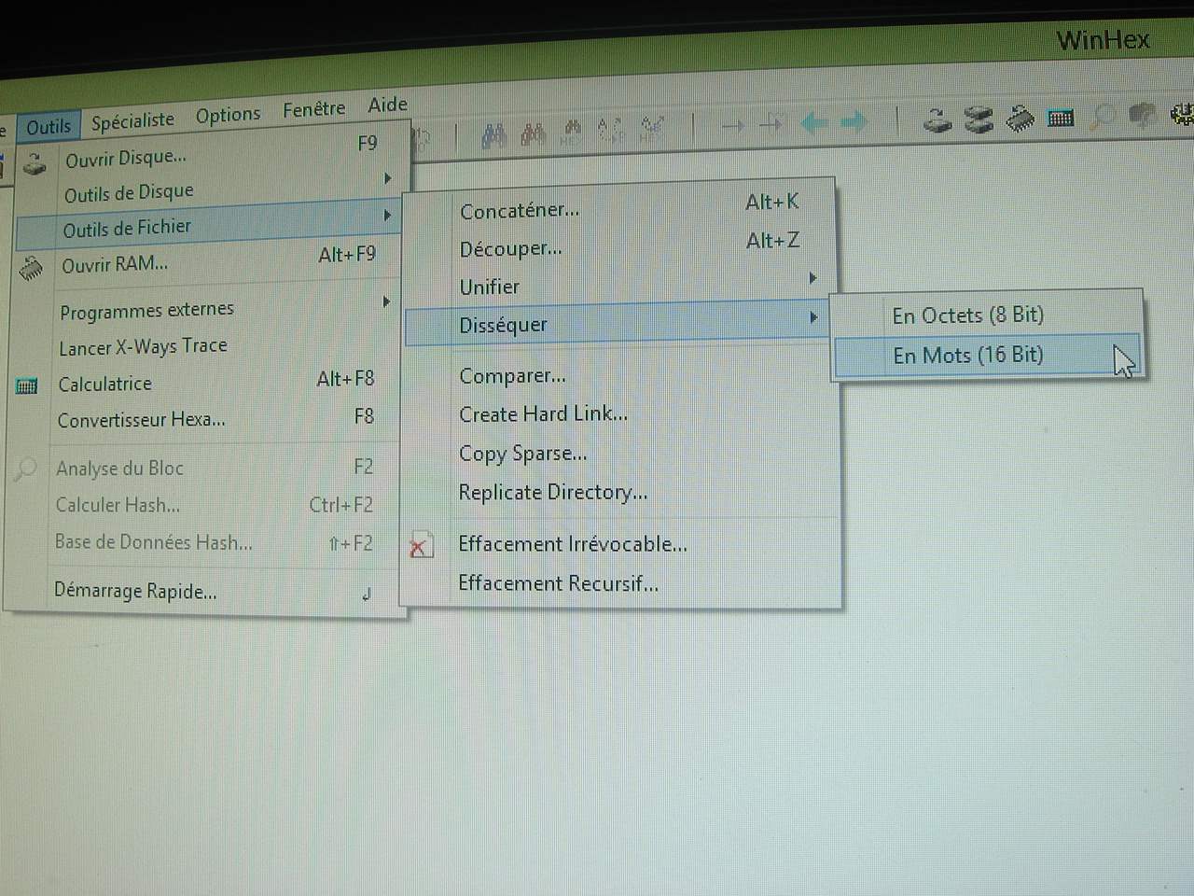Expand the Disséquer submenu arrow
1194x896 pixels.
813,317
